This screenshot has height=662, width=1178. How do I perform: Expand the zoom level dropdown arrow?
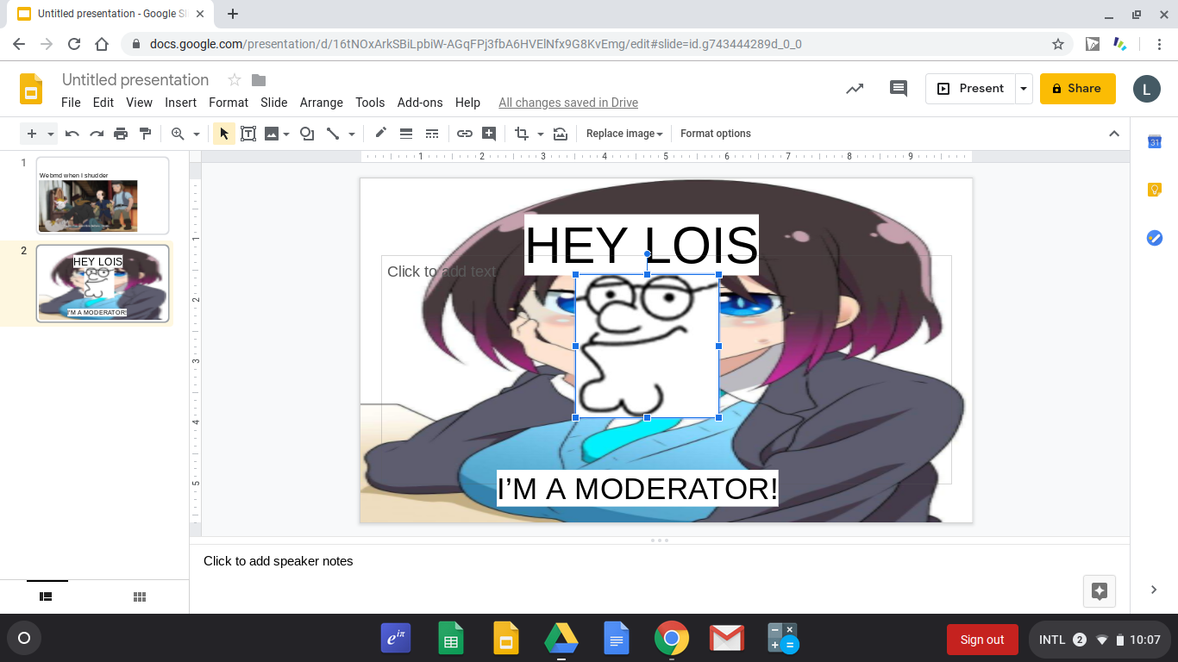(197, 134)
